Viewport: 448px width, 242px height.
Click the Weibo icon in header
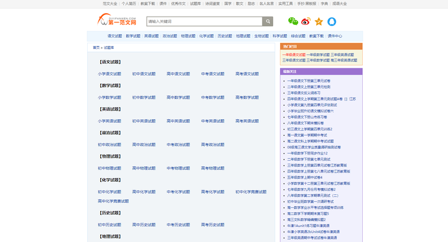(x=306, y=21)
